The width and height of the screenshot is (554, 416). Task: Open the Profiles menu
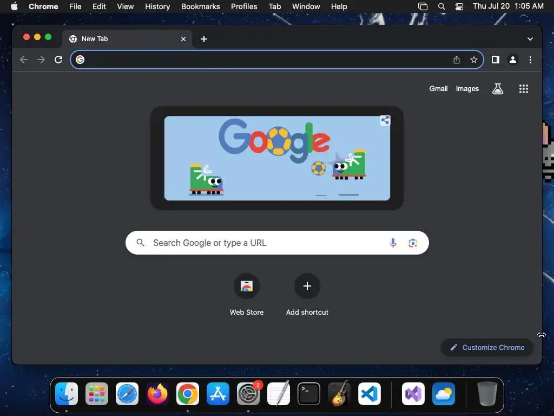coord(244,6)
